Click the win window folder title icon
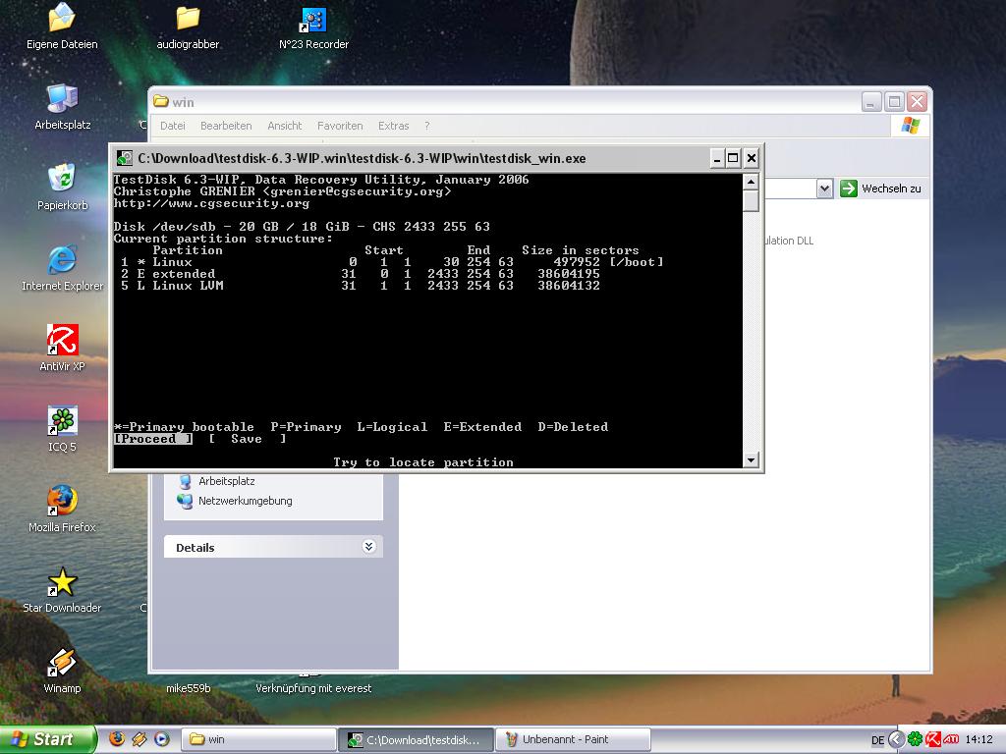This screenshot has width=1006, height=754. [x=161, y=102]
